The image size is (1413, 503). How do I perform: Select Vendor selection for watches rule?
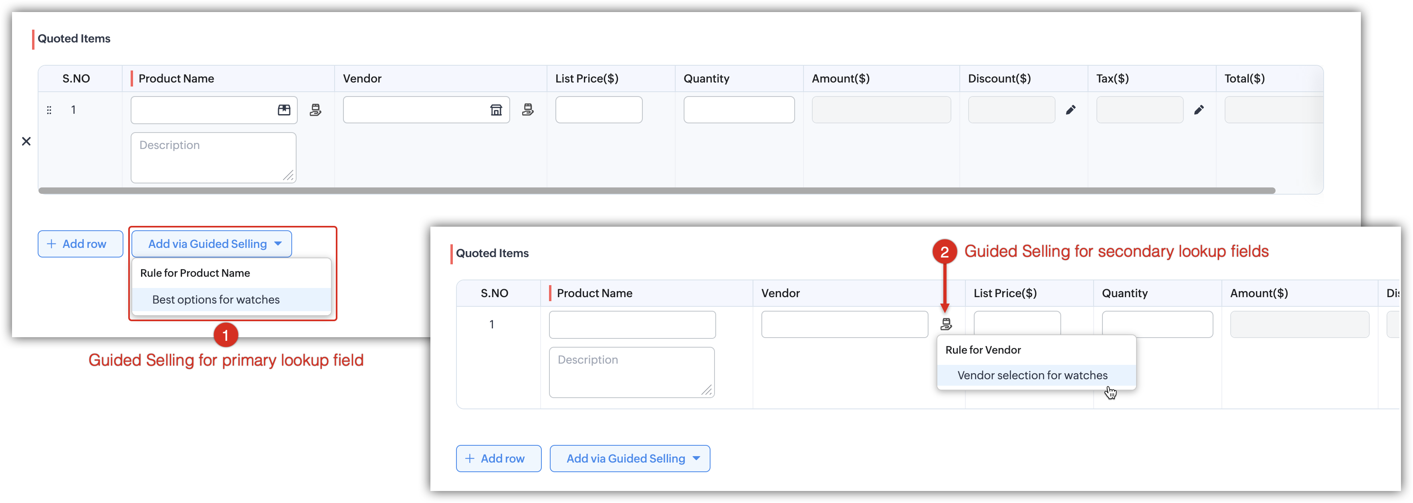click(x=1032, y=375)
